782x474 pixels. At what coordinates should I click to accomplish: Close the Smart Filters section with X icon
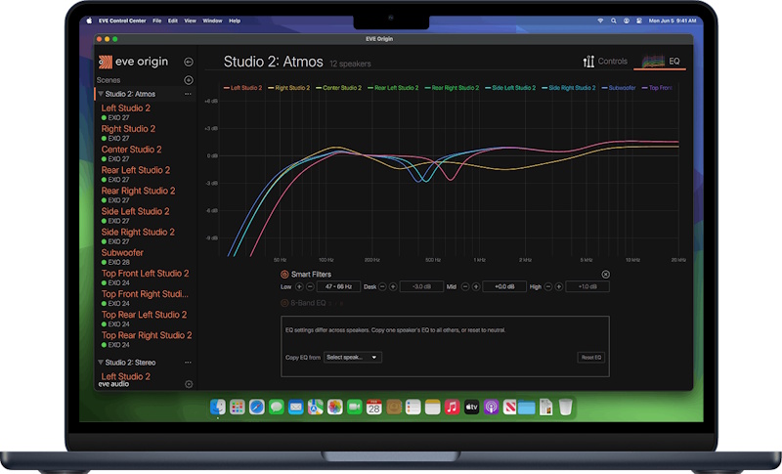point(605,274)
